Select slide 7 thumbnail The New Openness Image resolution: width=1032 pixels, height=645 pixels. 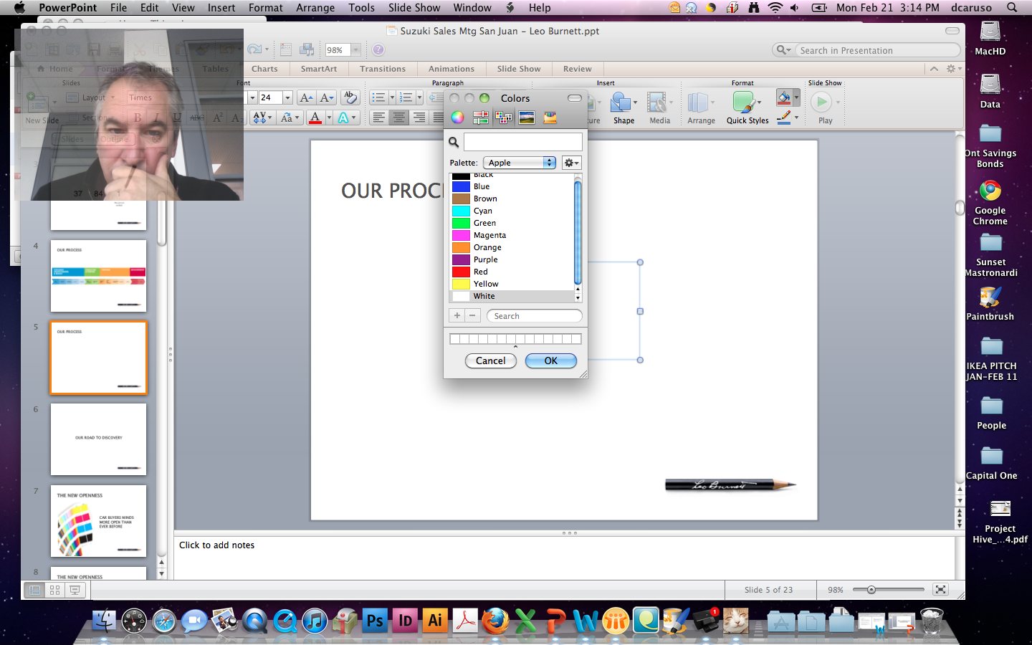(98, 521)
